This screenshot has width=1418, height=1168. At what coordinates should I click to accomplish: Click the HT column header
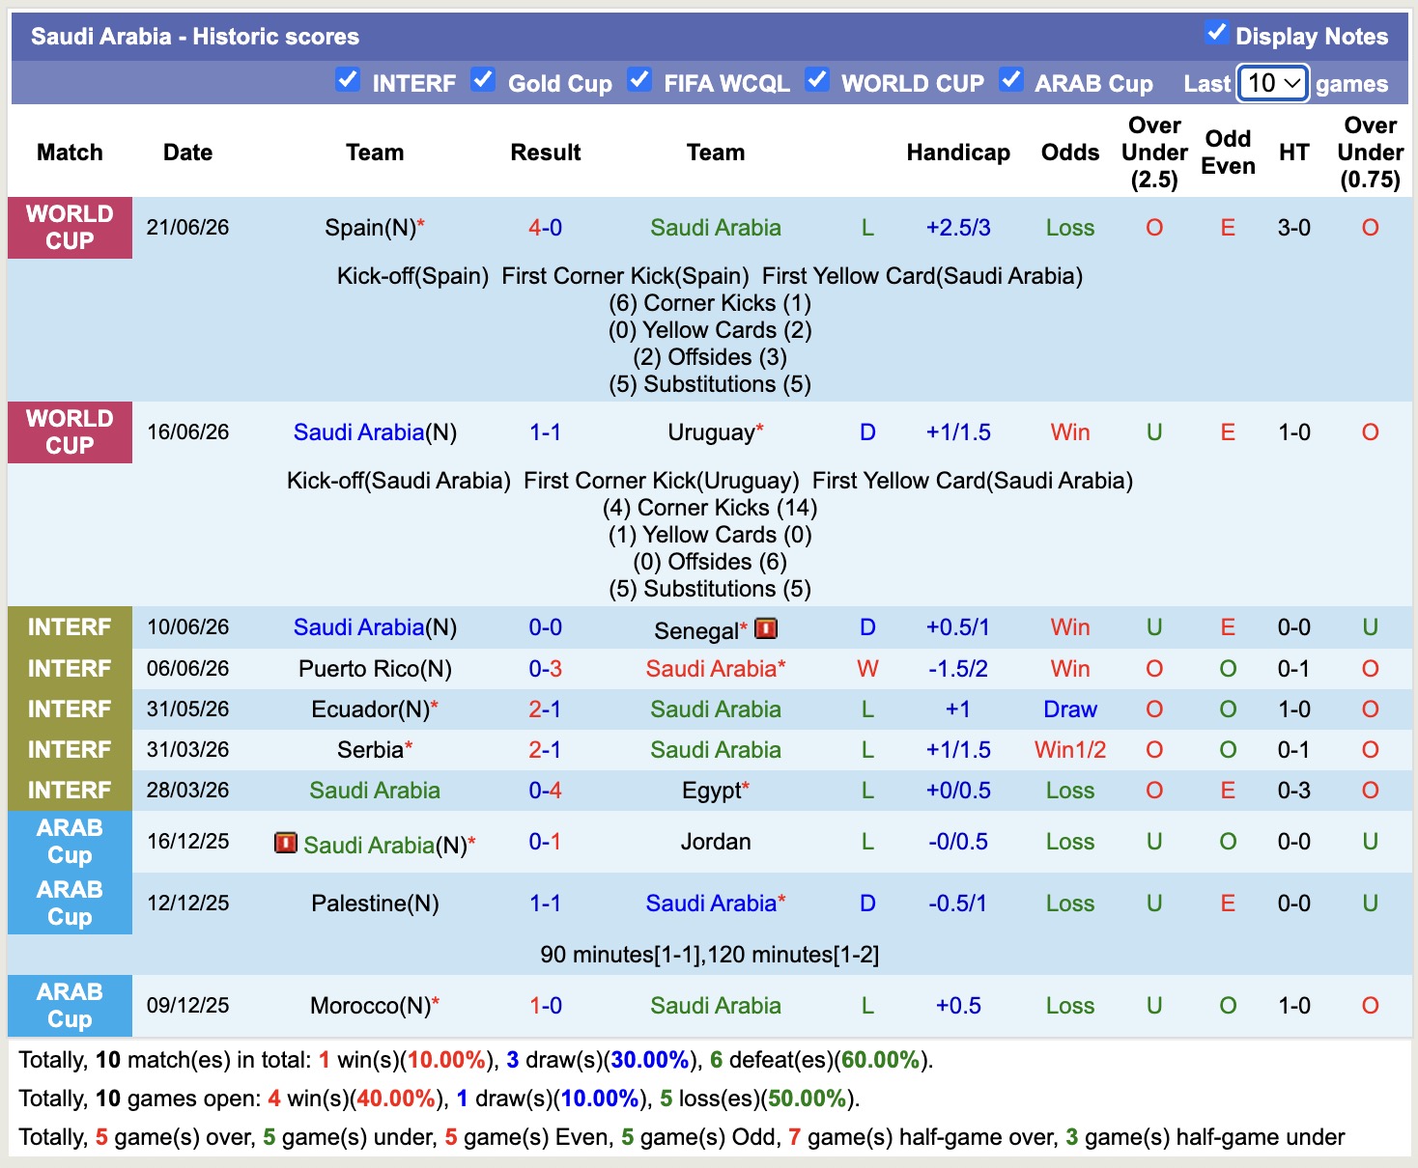coord(1294,153)
